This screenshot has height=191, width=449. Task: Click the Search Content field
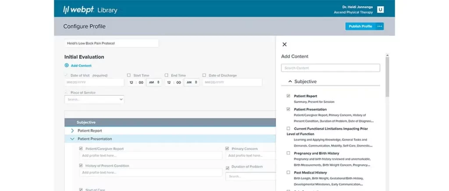(x=330, y=68)
